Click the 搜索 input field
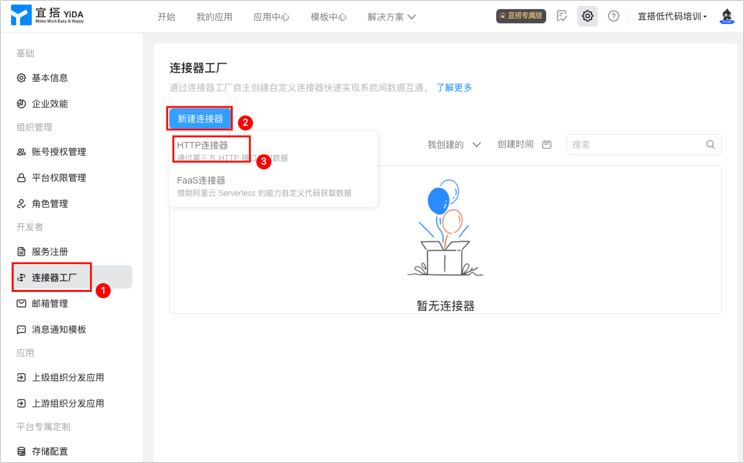The width and height of the screenshot is (744, 463). [632, 145]
